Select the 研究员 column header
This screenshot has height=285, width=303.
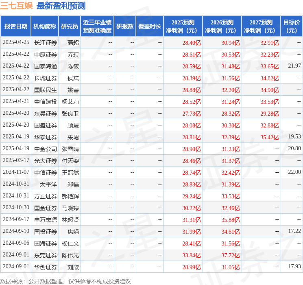click(70, 26)
